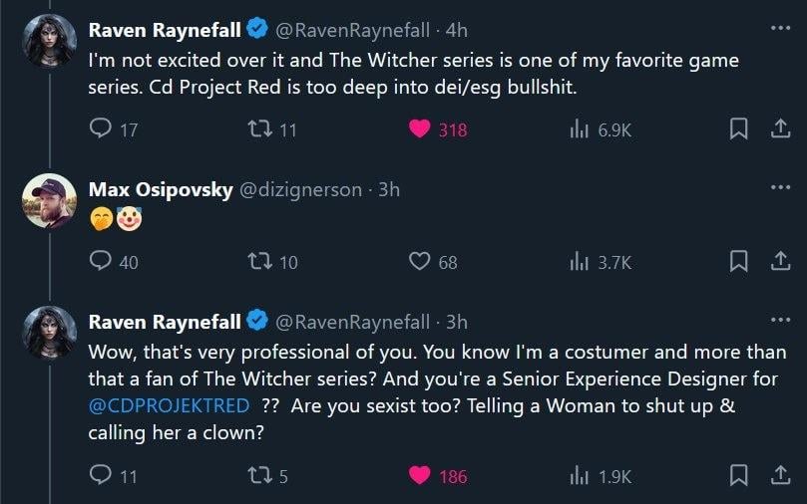Retweet Max Osipovsky's tweet
Screen dimensions: 807x504
pos(258,262)
